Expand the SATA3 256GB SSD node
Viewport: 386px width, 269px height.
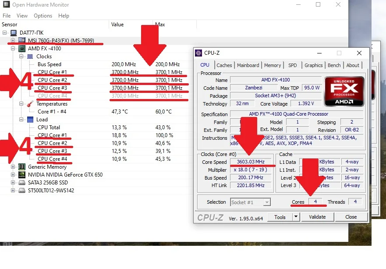(13, 182)
